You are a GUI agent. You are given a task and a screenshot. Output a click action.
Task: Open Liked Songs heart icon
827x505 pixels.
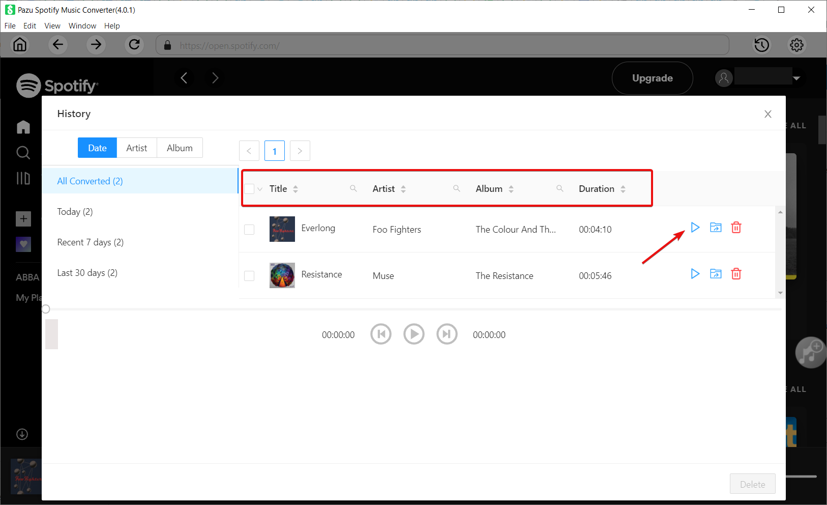pos(23,244)
